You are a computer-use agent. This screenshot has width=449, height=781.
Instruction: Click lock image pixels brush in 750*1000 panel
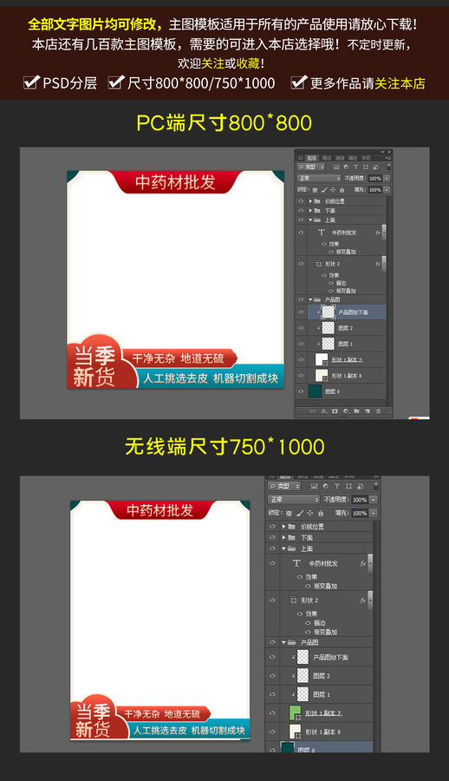click(300, 513)
